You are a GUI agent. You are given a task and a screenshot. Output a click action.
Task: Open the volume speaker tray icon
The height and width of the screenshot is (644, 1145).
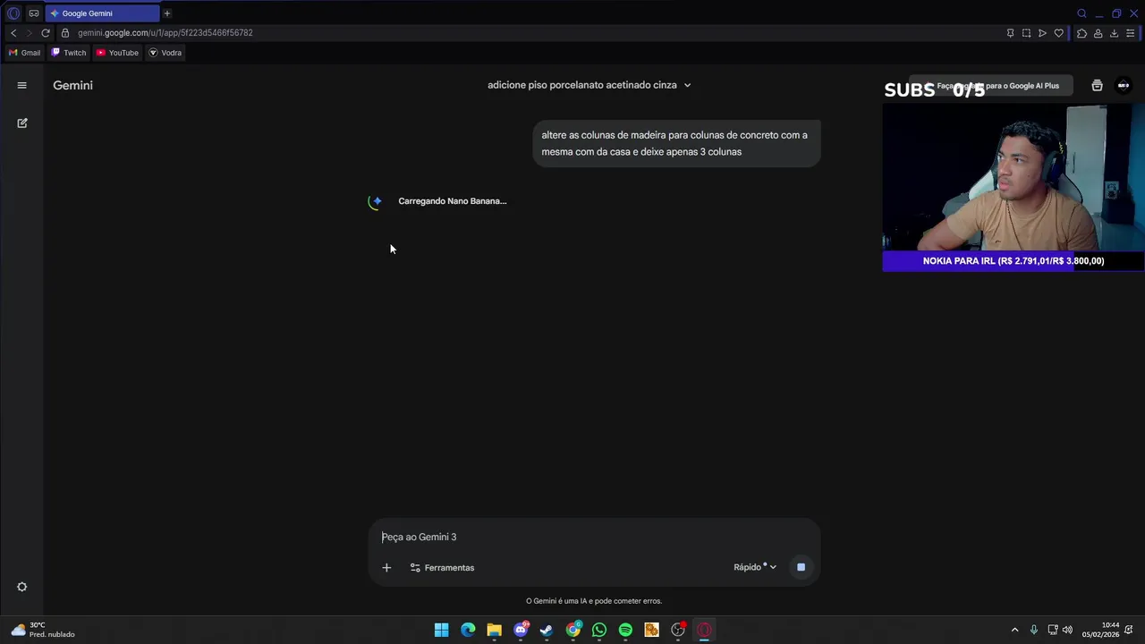tap(1067, 630)
